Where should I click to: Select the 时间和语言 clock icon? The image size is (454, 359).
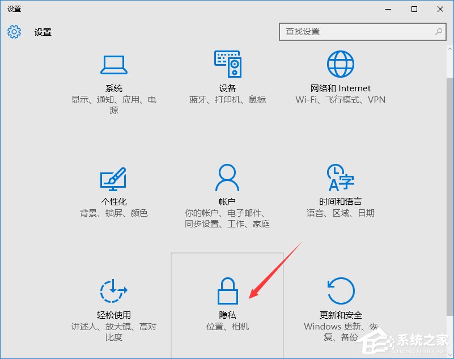pos(340,177)
